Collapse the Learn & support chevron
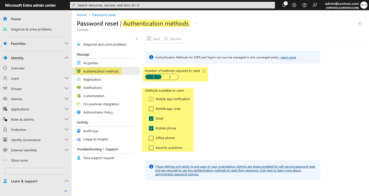Image resolution: width=369 pixels, height=196 pixels. click(x=67, y=181)
